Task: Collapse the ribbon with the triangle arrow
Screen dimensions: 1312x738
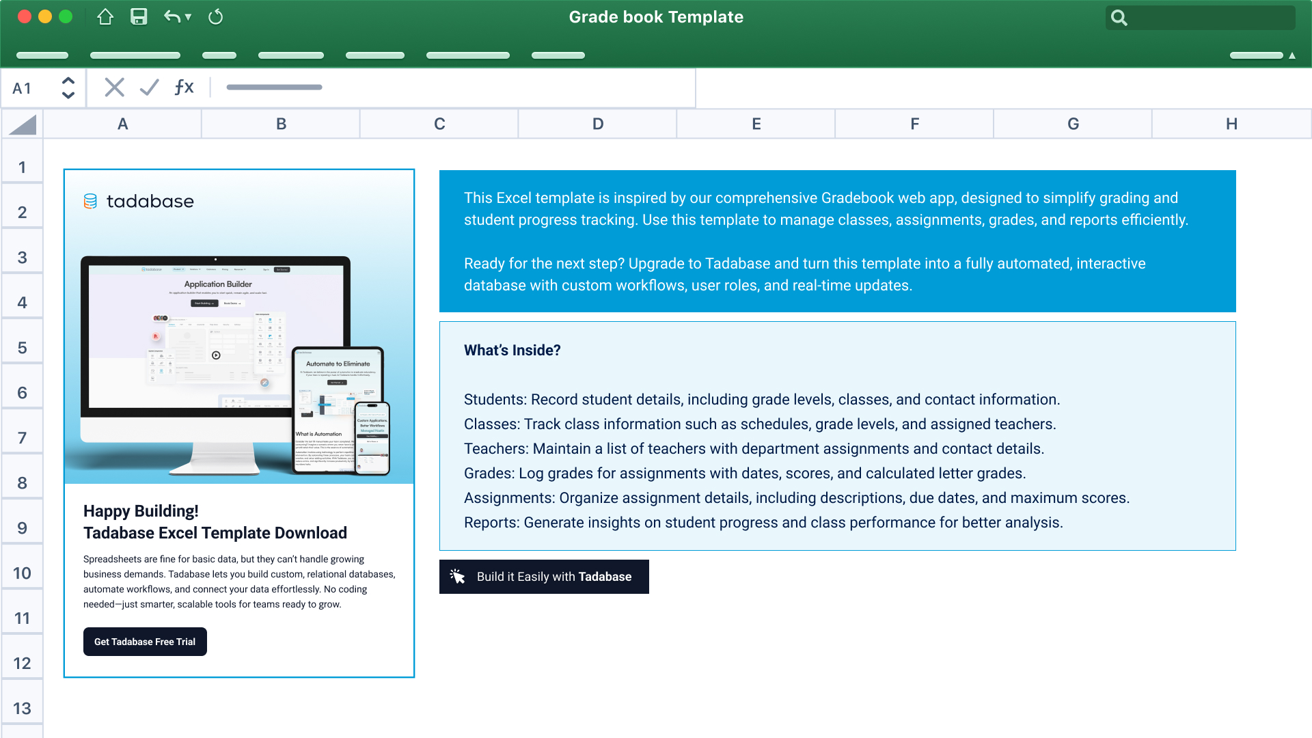Action: pos(1292,55)
